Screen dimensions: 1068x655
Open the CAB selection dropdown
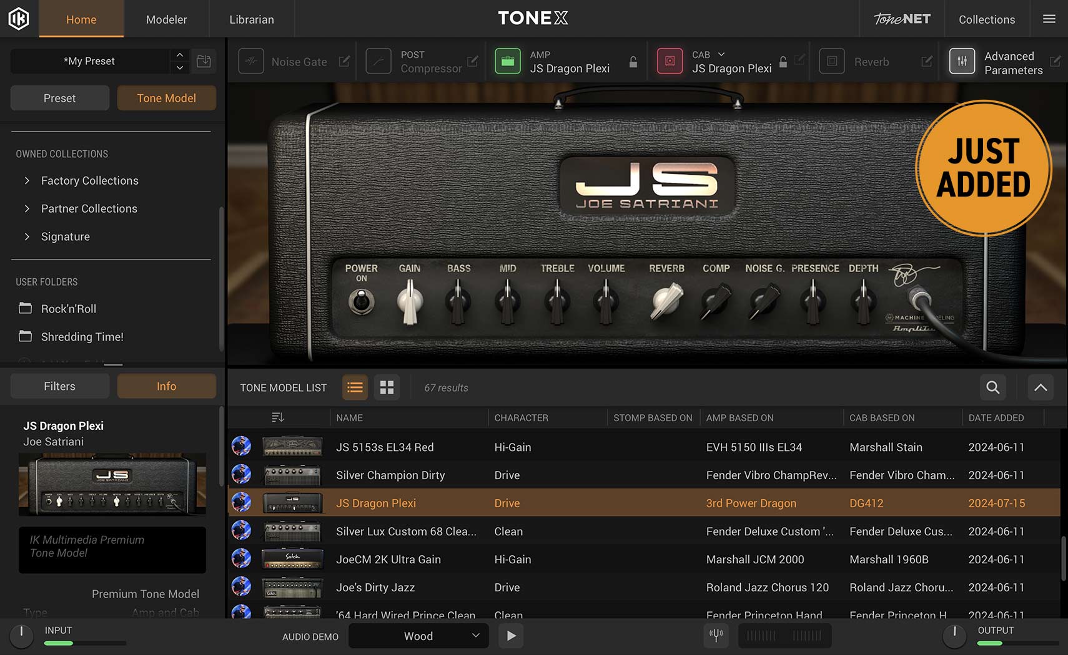(721, 54)
